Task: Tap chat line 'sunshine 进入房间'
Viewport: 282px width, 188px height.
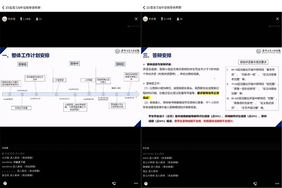Action: click(x=19, y=166)
